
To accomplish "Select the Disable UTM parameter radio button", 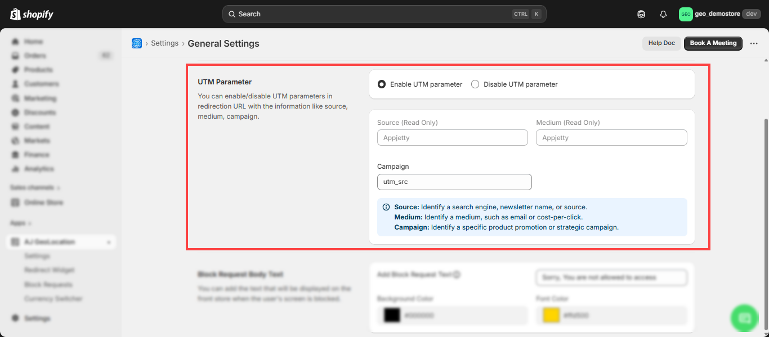I will [475, 84].
